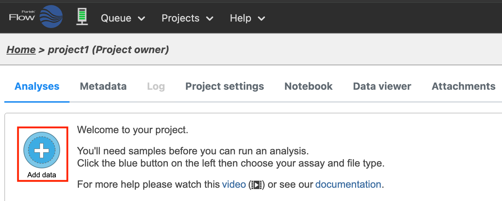Open the Data viewer tab

382,87
